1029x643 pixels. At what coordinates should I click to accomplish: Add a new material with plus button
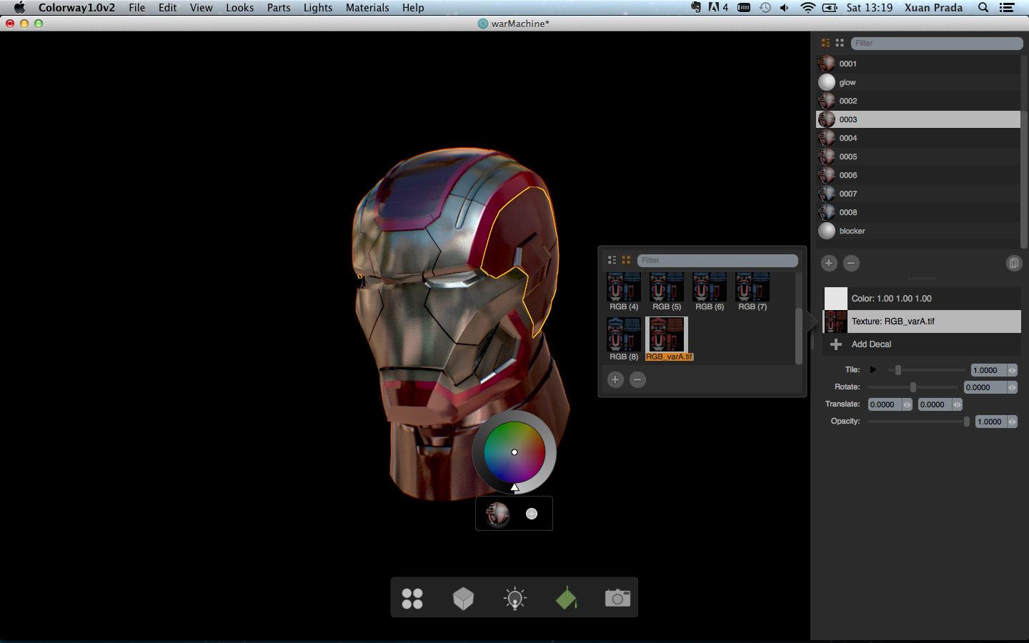pos(829,263)
